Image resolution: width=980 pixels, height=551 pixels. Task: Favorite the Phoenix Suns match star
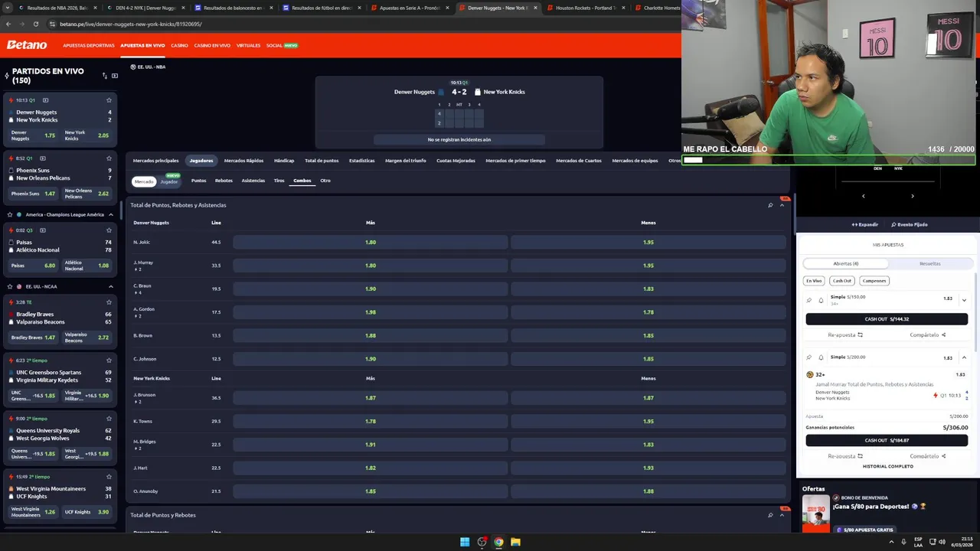(x=109, y=158)
